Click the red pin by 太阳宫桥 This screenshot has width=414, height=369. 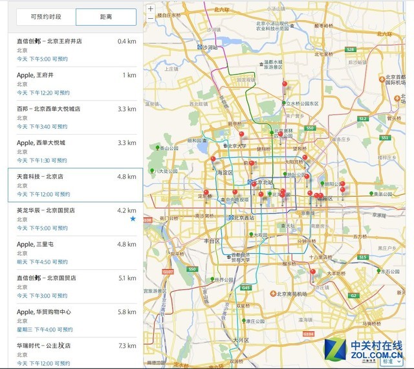tap(305, 158)
